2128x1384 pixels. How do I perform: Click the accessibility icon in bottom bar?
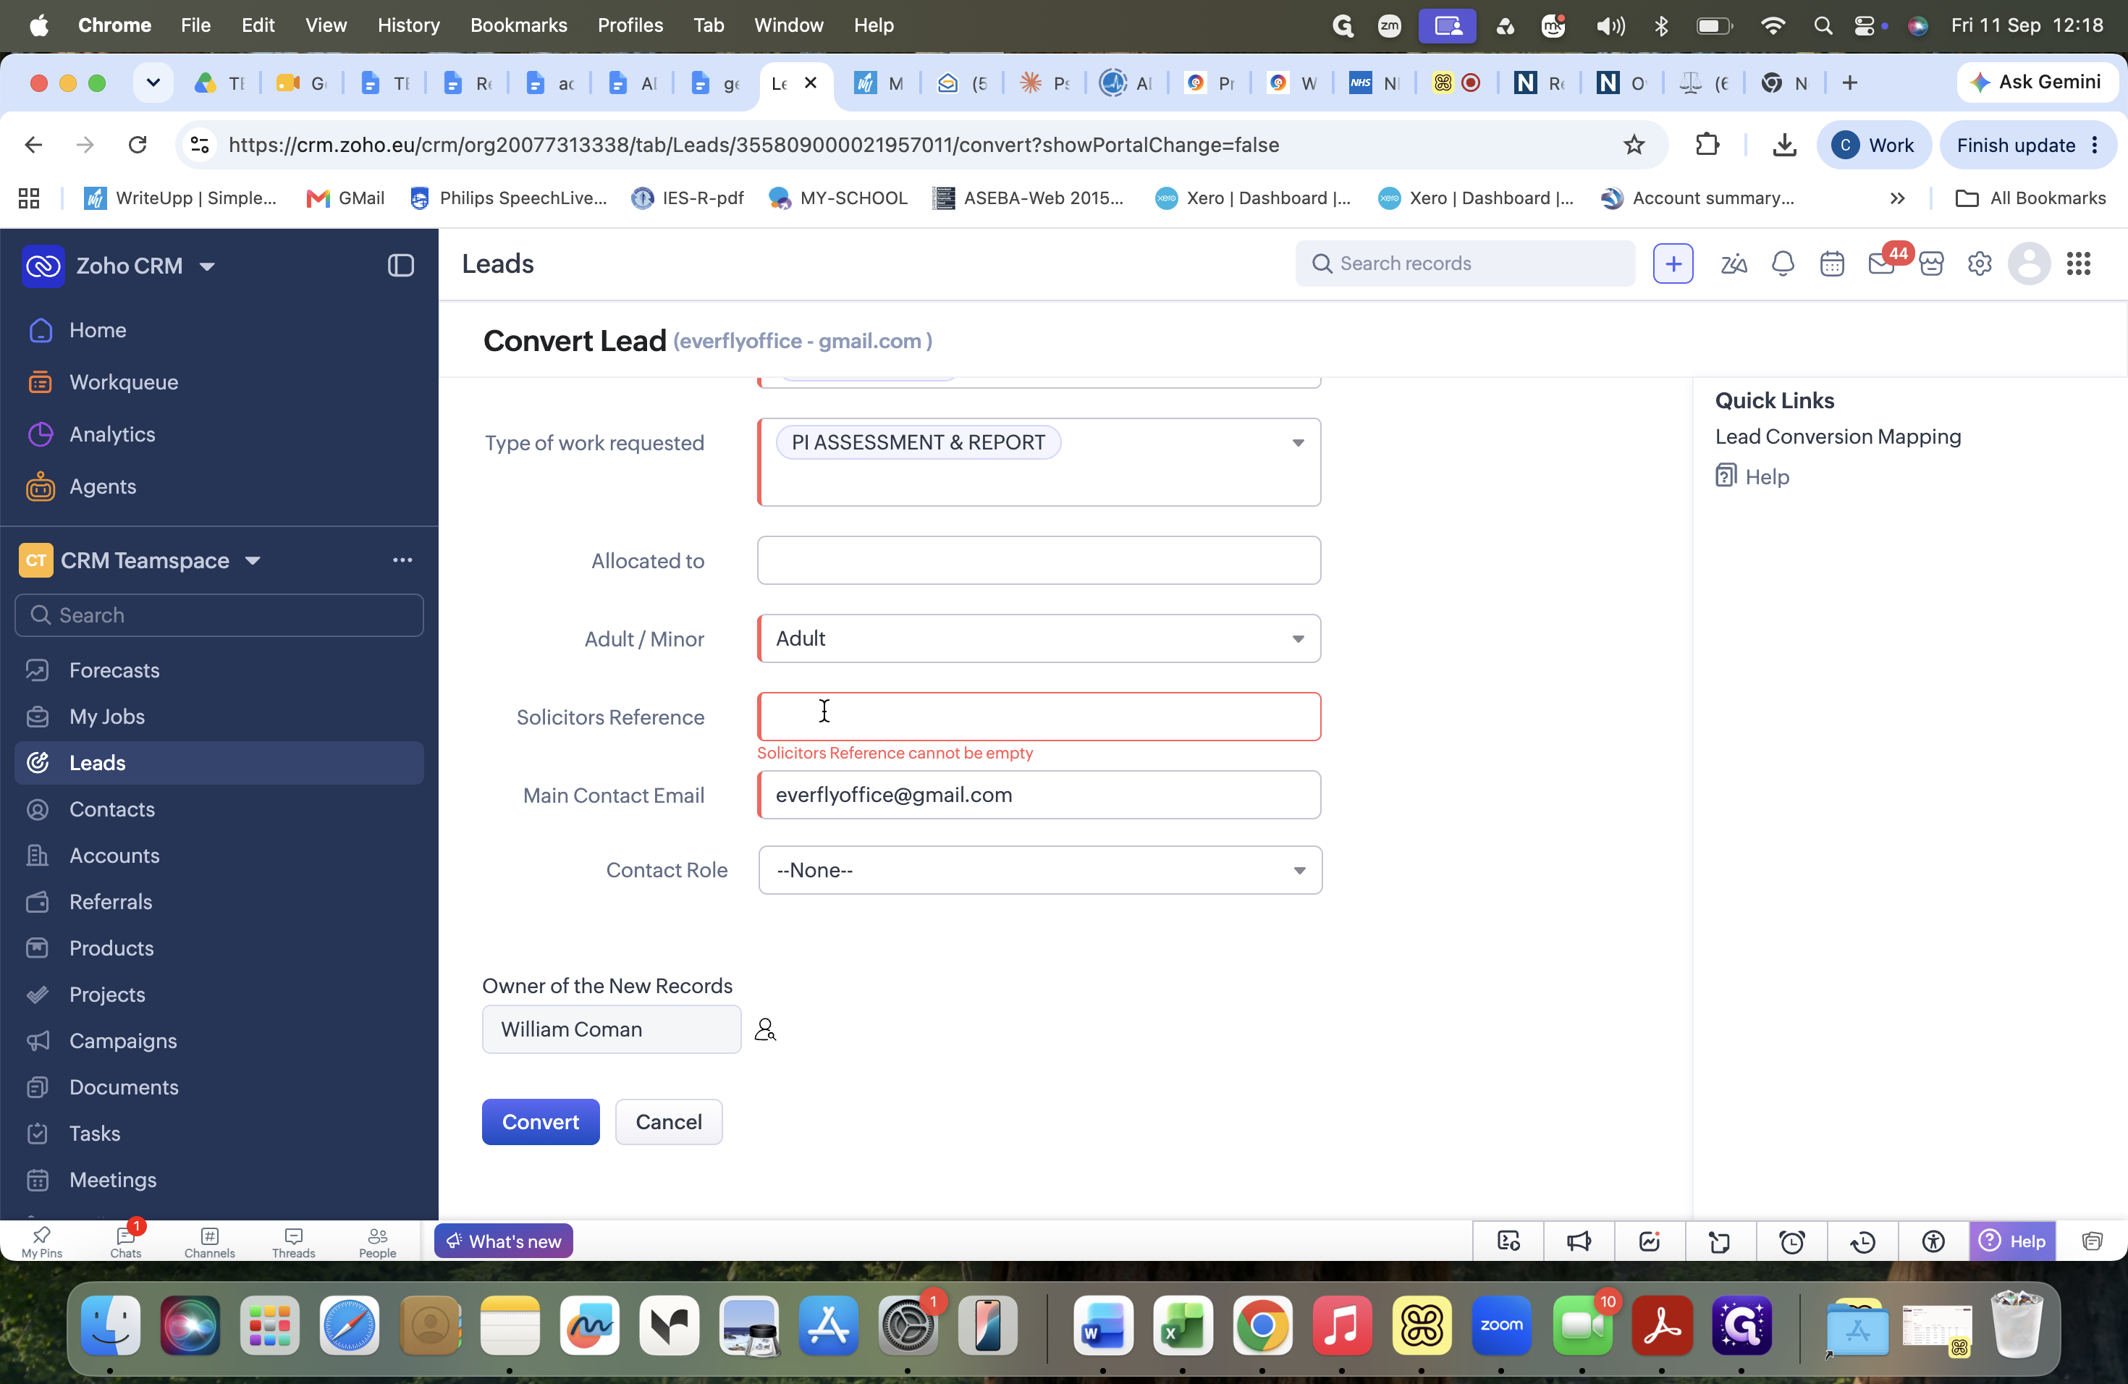[x=1933, y=1241]
